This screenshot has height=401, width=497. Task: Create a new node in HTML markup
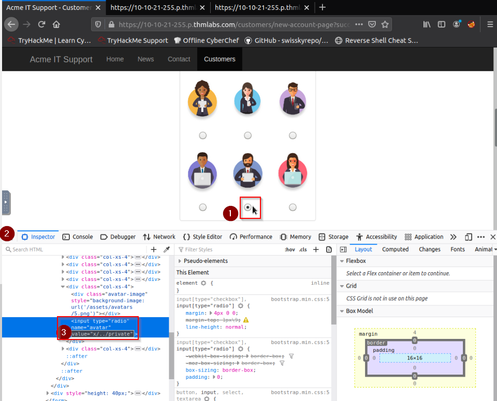click(x=154, y=249)
